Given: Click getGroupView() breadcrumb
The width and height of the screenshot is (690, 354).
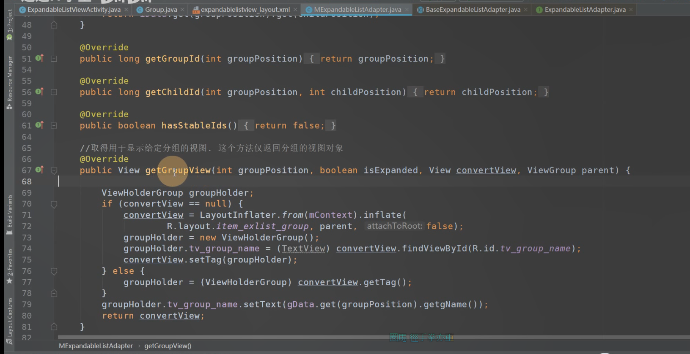Looking at the screenshot, I should click(x=168, y=346).
